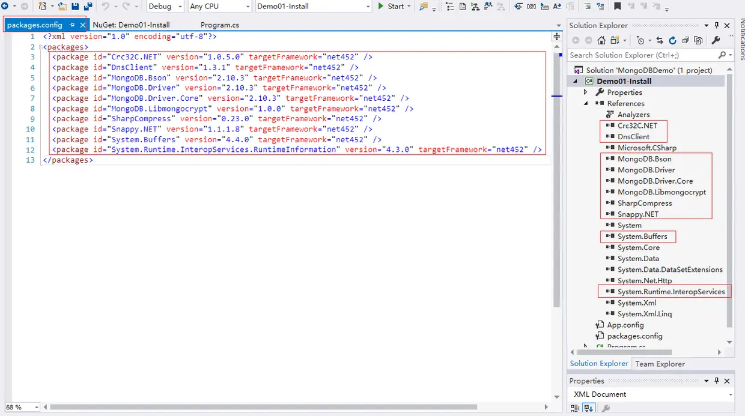This screenshot has width=745, height=416.
Task: Switch to the NuGet: Demo01-Install tab
Action: coord(131,25)
